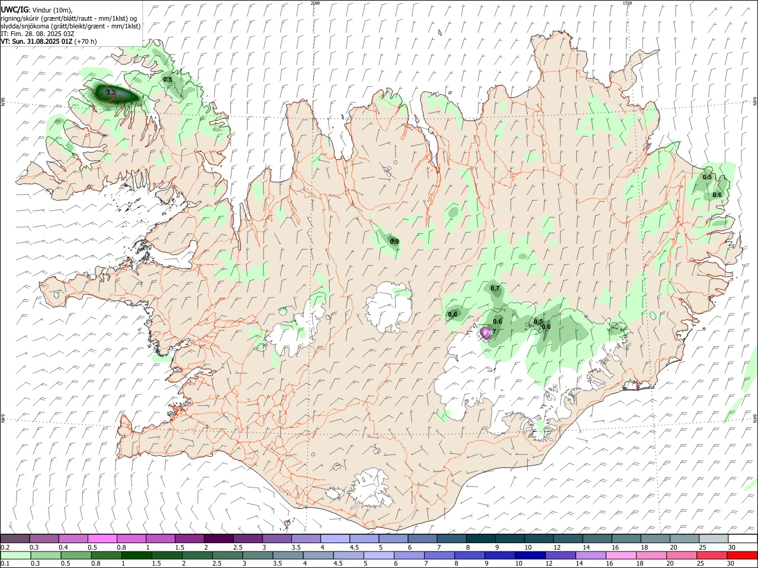Pick the light pink swatch labeled 16 in the lower legend row
This screenshot has height=568, width=758.
point(621,555)
